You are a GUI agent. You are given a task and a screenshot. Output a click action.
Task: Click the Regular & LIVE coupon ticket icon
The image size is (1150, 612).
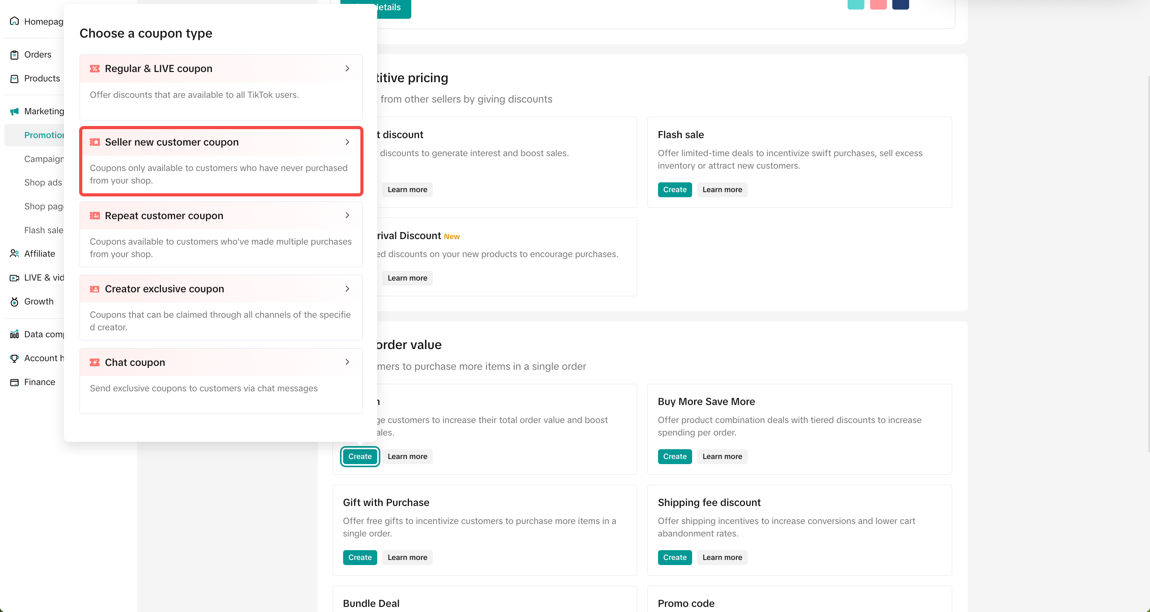click(95, 69)
